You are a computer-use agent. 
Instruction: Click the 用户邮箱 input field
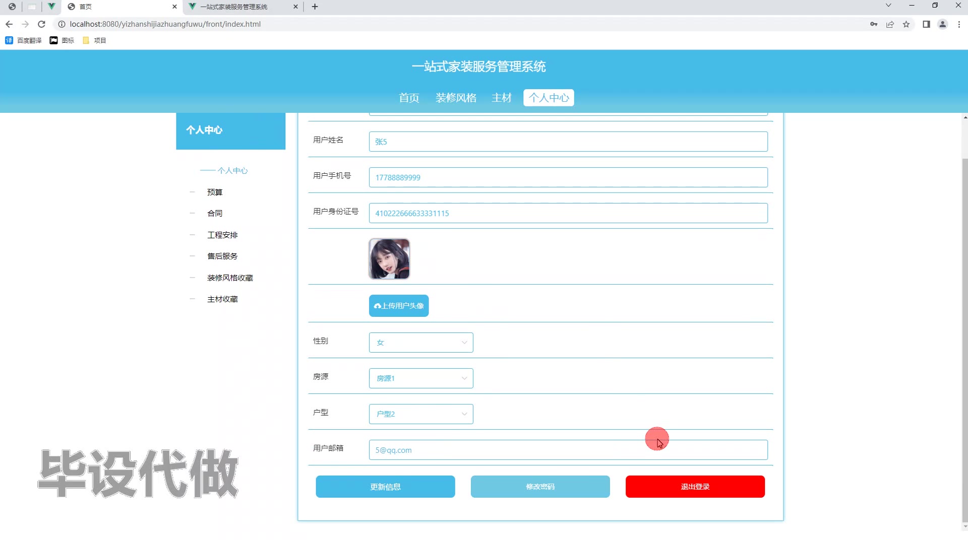(568, 450)
